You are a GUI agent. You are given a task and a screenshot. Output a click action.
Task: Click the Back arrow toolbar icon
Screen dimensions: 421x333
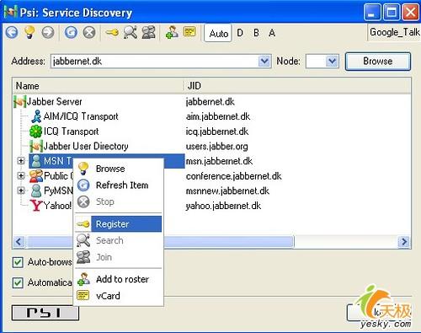(x=12, y=32)
